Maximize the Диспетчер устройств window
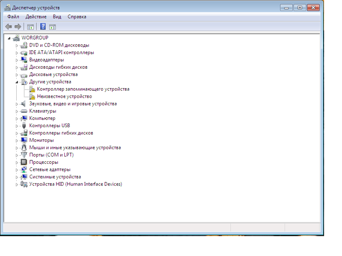The height and width of the screenshot is (256, 342). coord(300,8)
